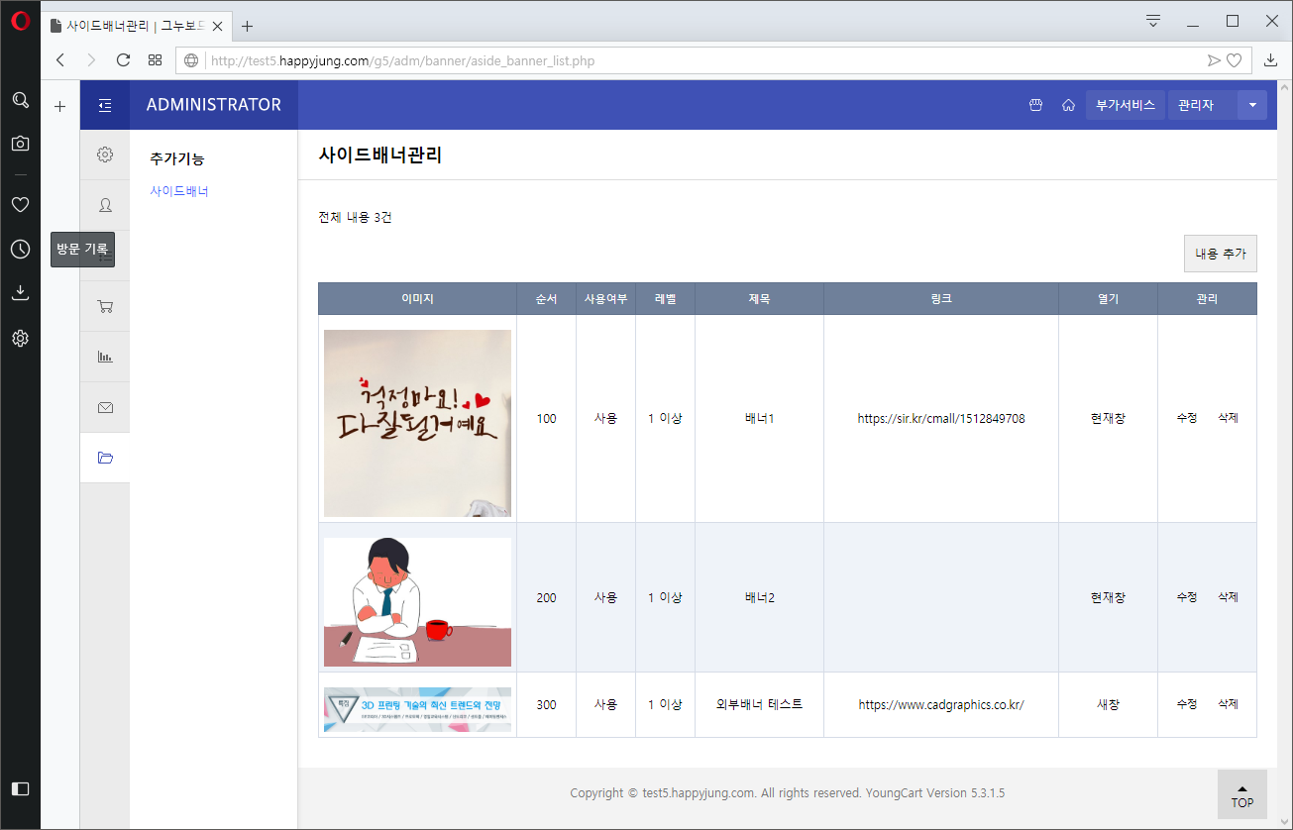Click the home icon in the admin header
Screen dimensions: 1293x830
coord(1068,104)
